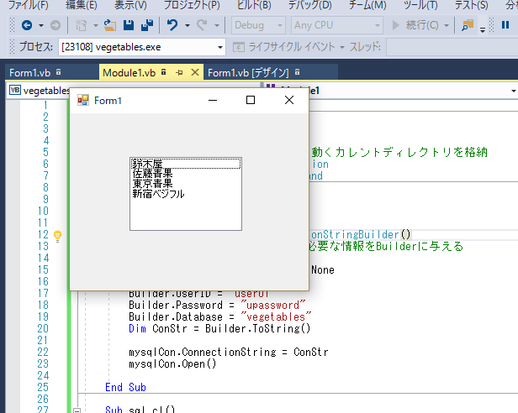Toggle the pin on Module1.vb tab
The height and width of the screenshot is (413, 518).
point(179,73)
